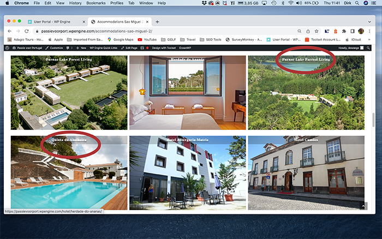The width and height of the screenshot is (382, 239).
Task: Open the SurveyMonkey bookmark
Action: click(x=243, y=39)
